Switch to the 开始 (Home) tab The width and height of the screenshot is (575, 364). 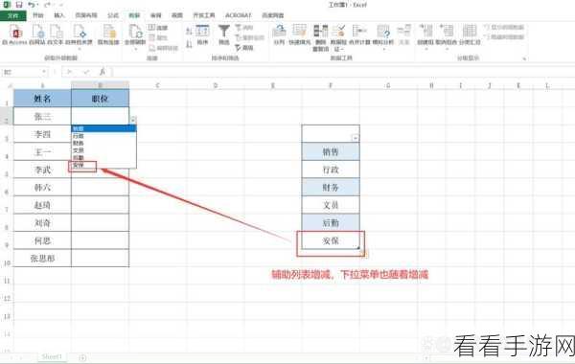click(x=38, y=15)
